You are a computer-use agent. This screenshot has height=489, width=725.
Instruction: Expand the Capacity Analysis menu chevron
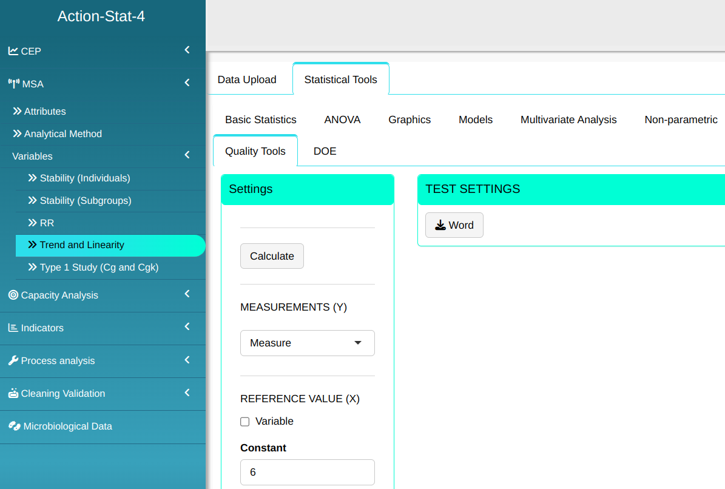coord(187,294)
